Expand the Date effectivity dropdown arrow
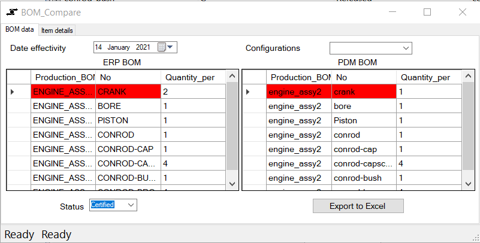The image size is (480, 243). [x=171, y=47]
